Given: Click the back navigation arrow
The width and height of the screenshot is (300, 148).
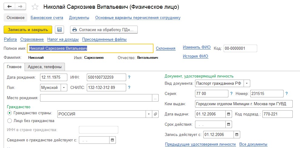Looking at the screenshot, I should [x=9, y=7].
